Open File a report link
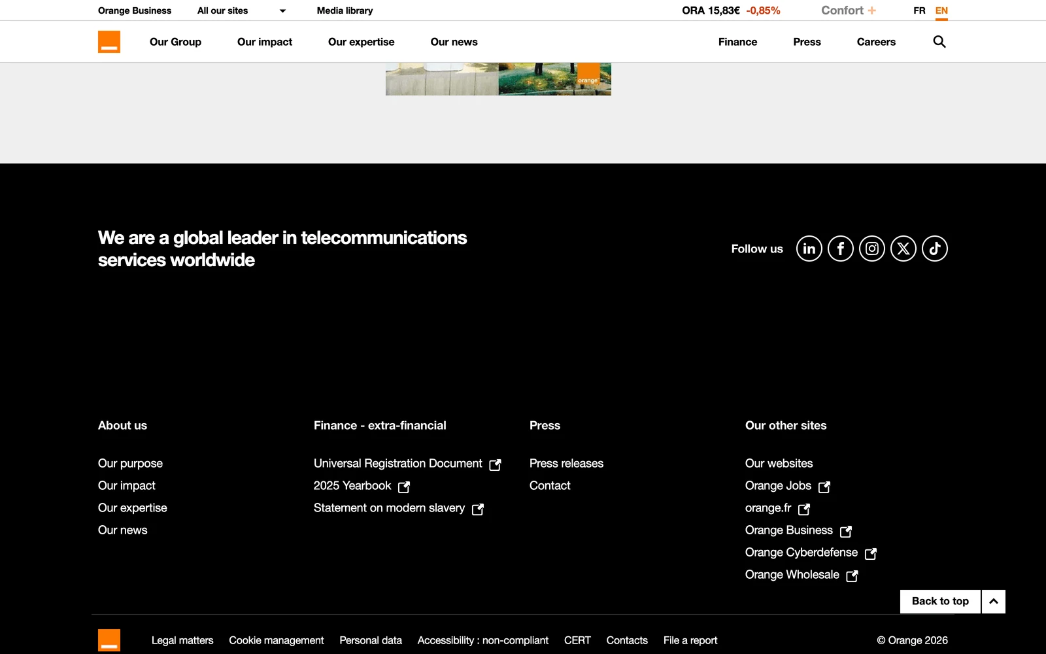Image resolution: width=1046 pixels, height=654 pixels. 690,640
